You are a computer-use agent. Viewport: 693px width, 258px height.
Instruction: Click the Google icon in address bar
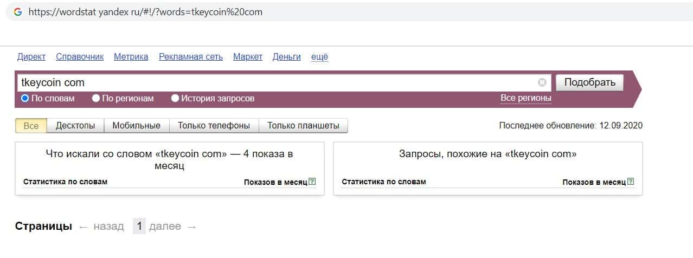pyautogui.click(x=18, y=11)
